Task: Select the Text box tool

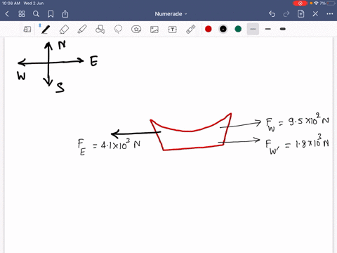Action: (x=173, y=30)
